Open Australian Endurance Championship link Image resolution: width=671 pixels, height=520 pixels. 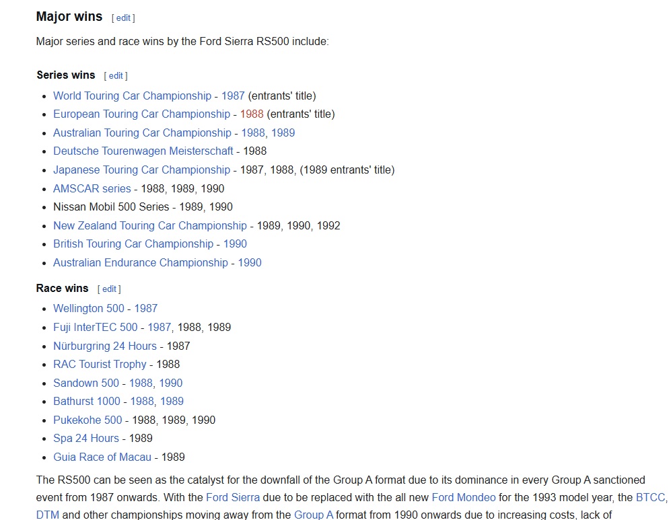tap(141, 263)
